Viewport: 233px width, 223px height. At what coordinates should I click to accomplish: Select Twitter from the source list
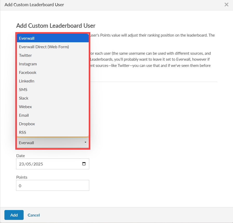coord(53,55)
